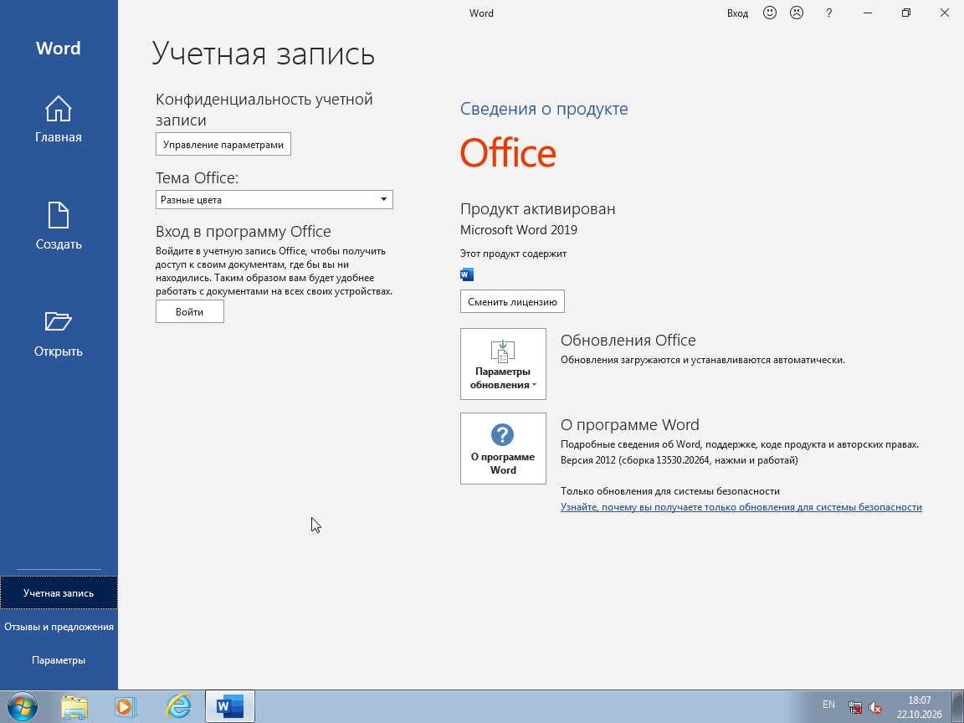
Task: Open the Windows Start orb
Action: coord(23,706)
